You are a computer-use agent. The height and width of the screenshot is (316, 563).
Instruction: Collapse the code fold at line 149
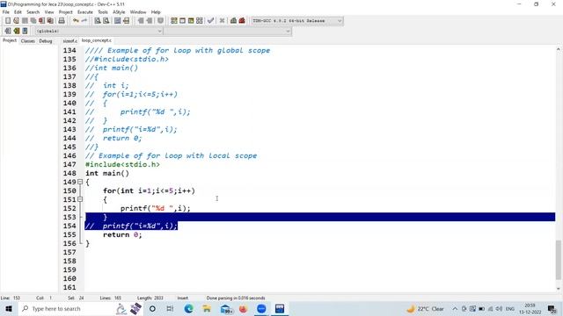click(80, 182)
